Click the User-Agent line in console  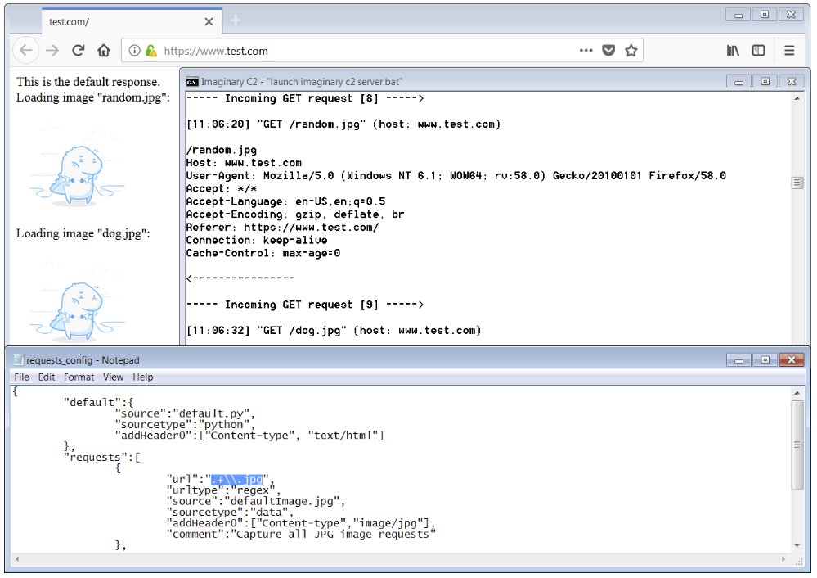[456, 176]
